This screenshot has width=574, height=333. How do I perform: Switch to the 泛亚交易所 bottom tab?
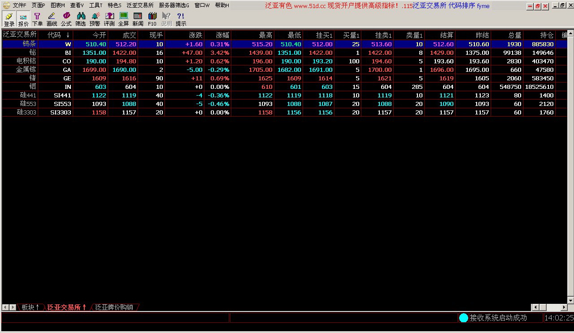(67, 307)
